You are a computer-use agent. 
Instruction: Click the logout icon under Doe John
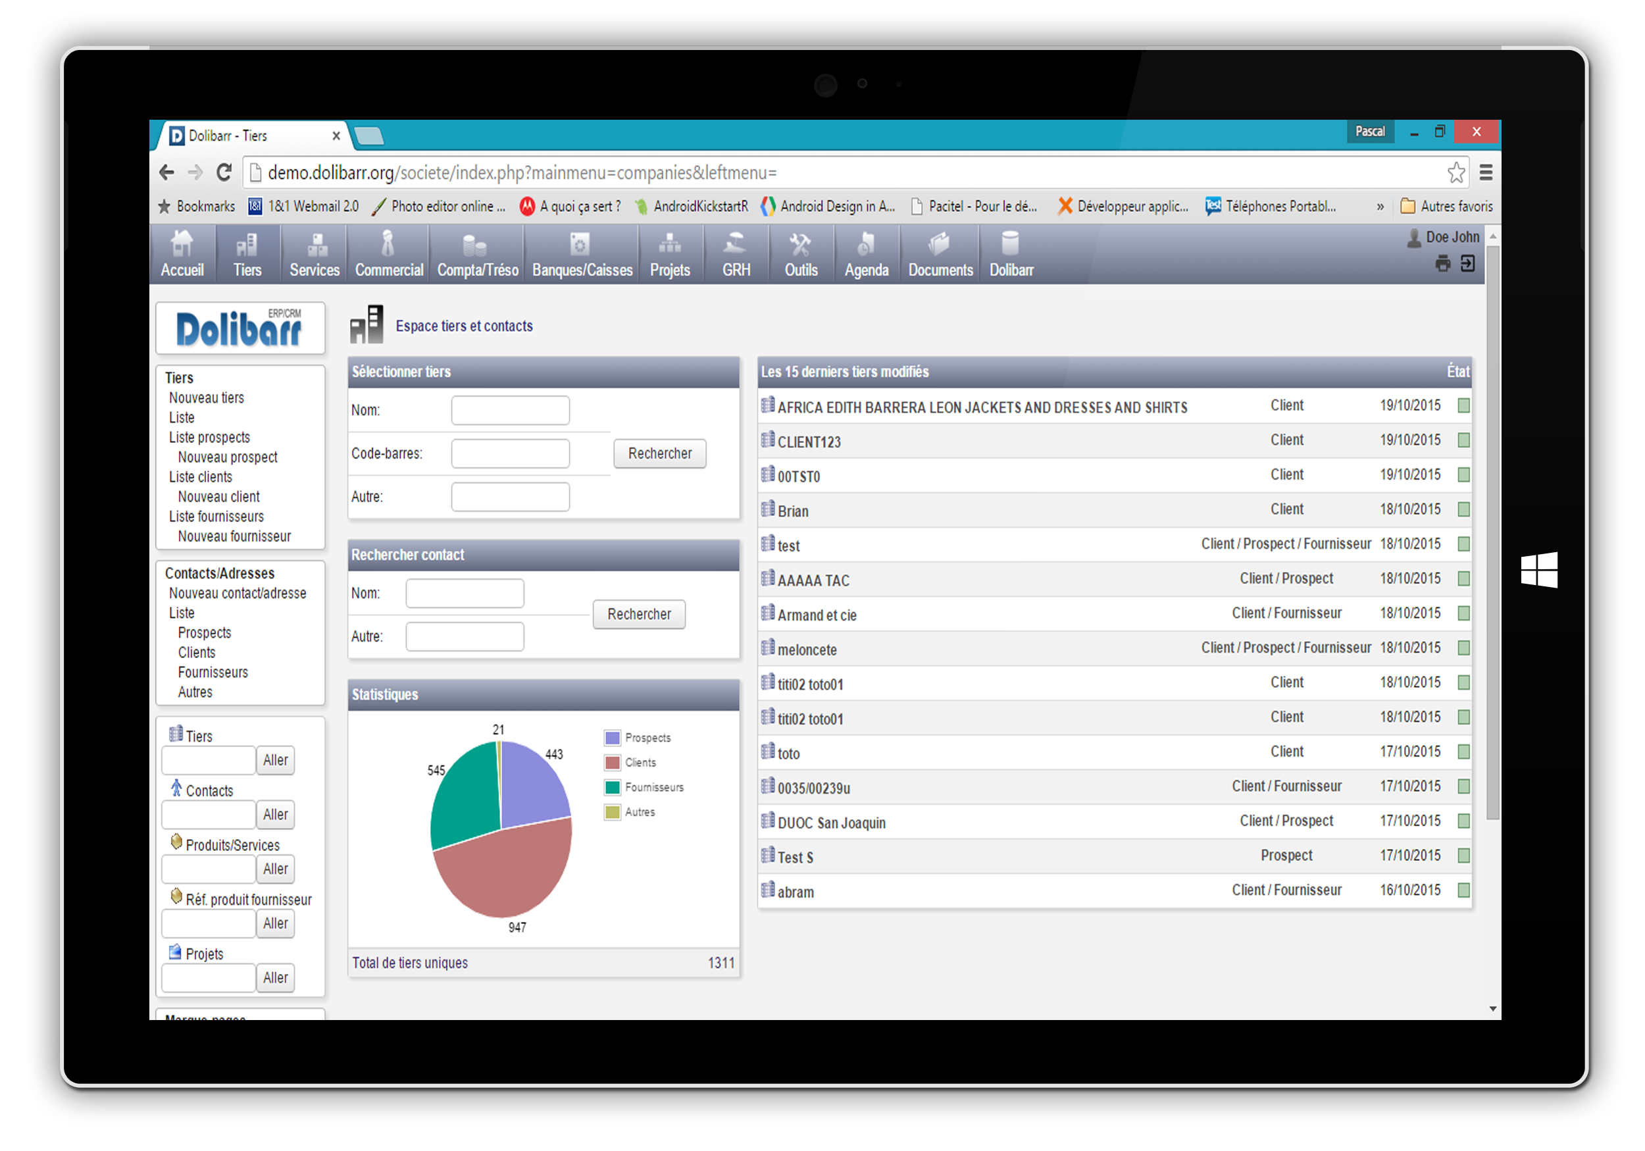click(1467, 264)
